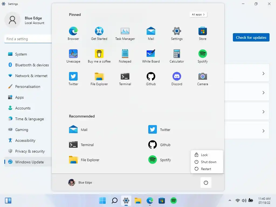The image size is (276, 207).
Task: Open Accounts settings
Action: click(x=28, y=108)
